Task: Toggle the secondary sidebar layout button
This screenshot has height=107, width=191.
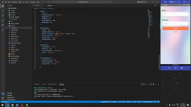Action: [143, 2]
